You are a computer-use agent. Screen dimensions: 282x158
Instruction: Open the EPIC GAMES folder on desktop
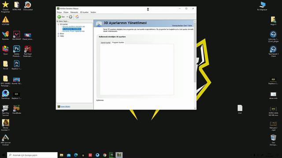(x=5, y=81)
